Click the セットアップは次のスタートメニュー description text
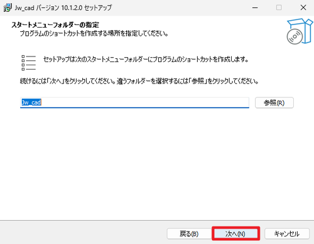Viewport: 314px width, 244px height. 146,60
